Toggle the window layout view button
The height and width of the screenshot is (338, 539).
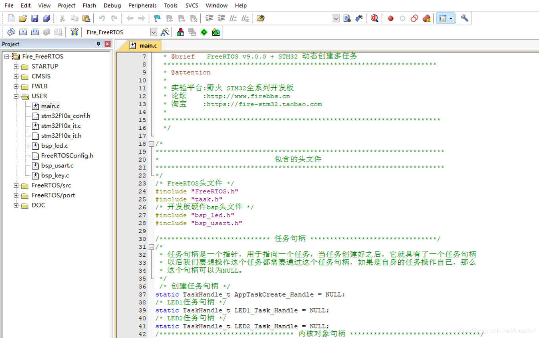(x=442, y=18)
